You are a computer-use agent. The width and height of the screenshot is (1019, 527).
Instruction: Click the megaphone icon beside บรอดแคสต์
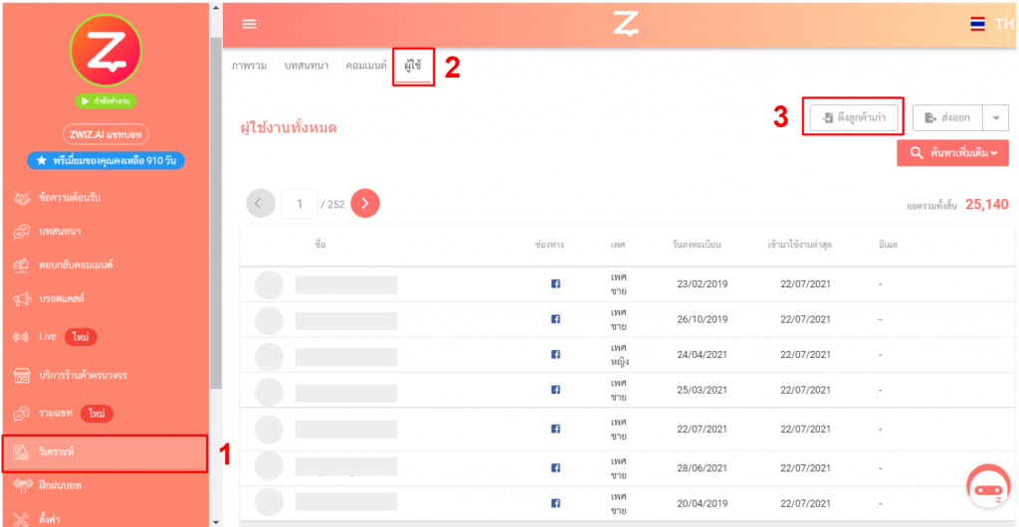[x=22, y=299]
